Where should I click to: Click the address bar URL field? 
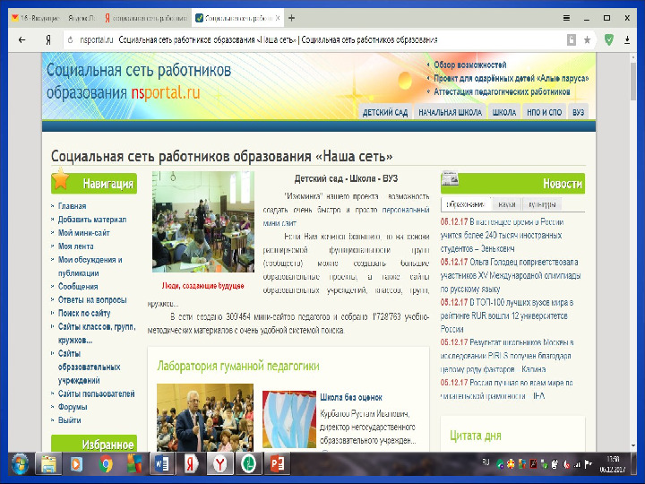(x=313, y=40)
